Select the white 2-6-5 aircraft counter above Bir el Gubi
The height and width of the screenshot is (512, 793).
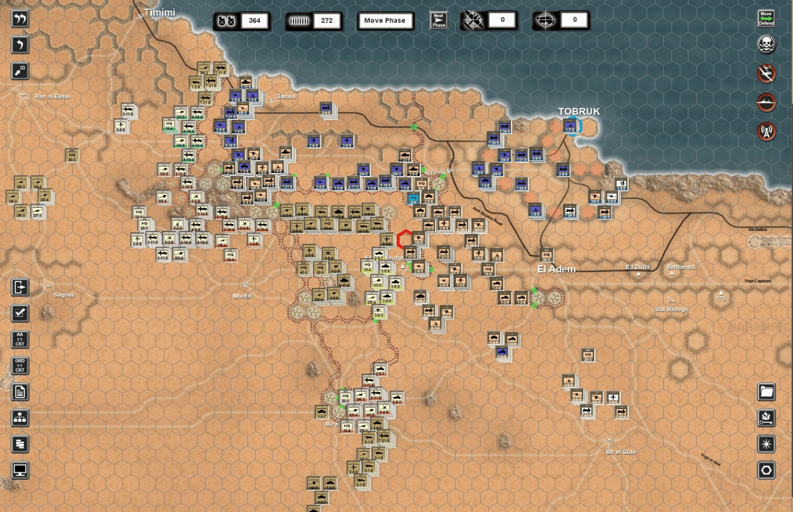point(613,398)
